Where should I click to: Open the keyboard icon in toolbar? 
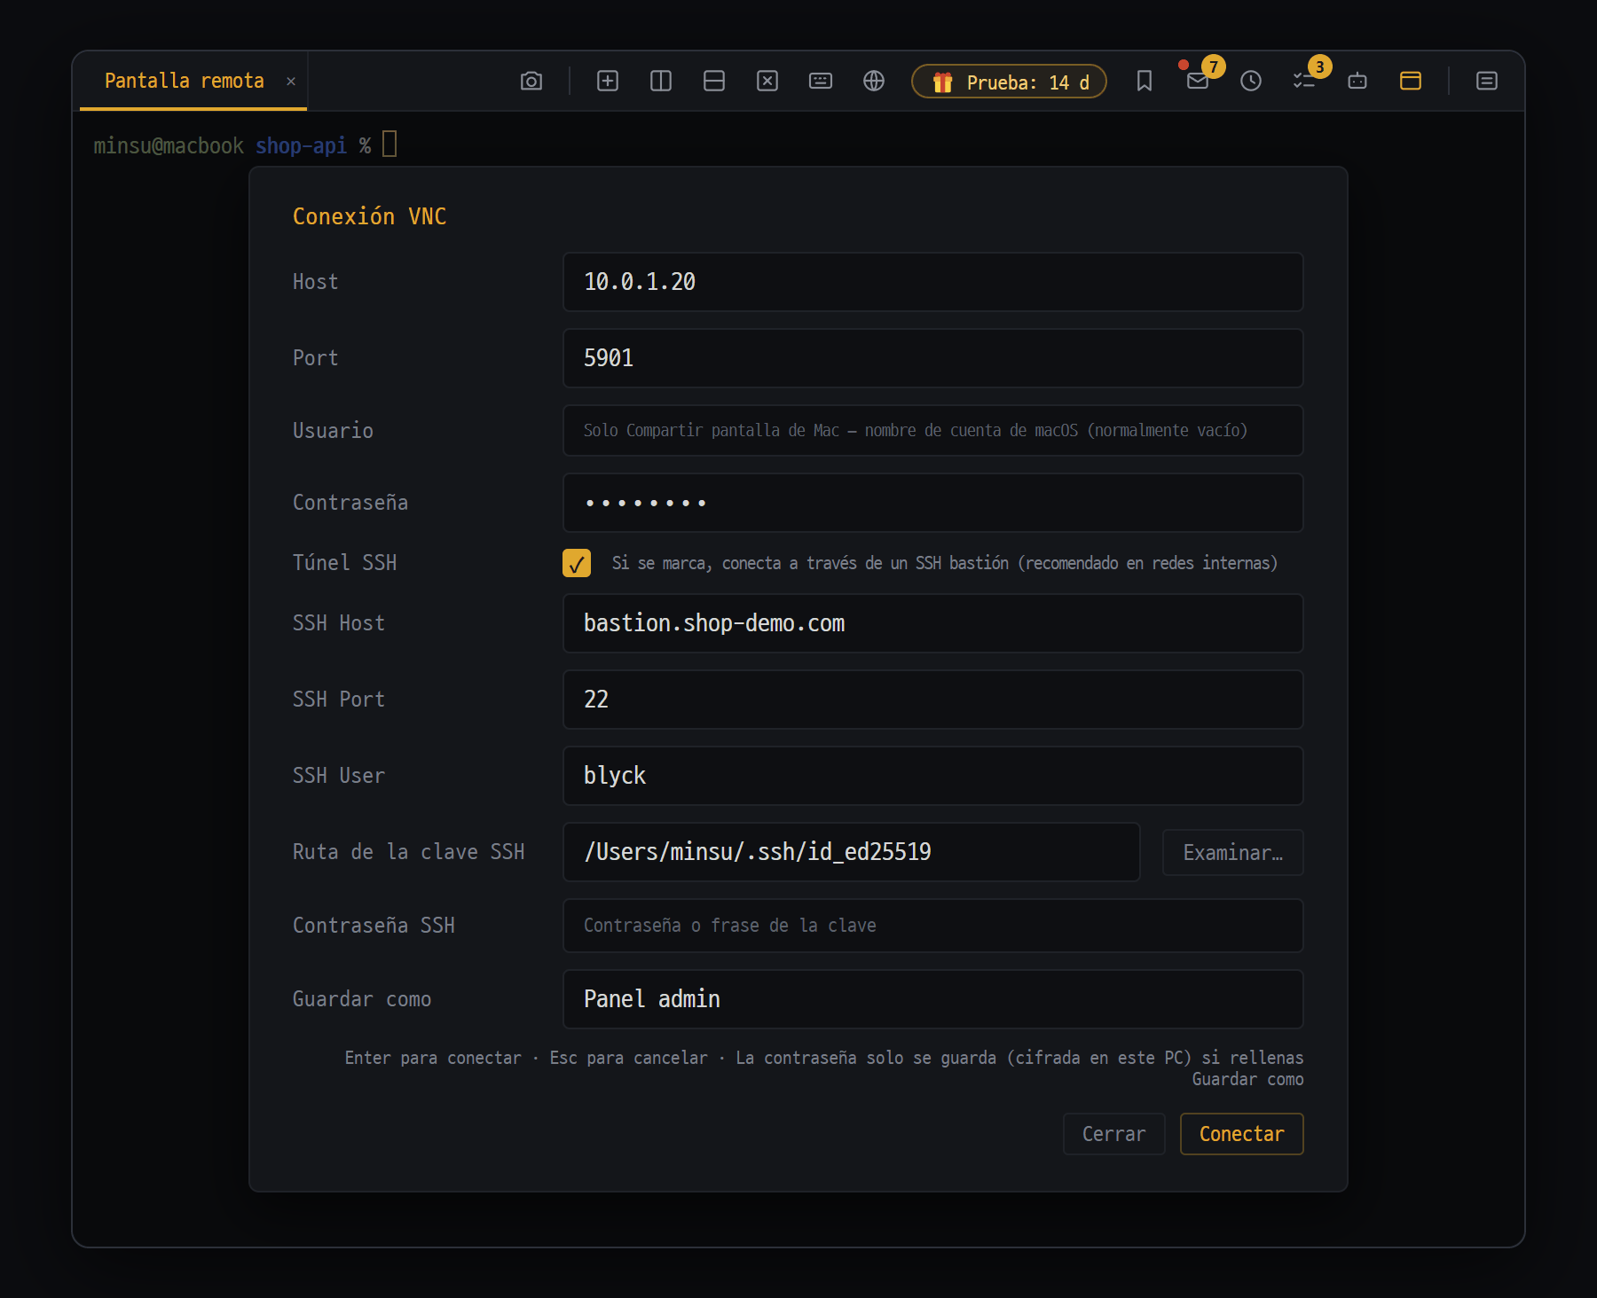coord(821,82)
